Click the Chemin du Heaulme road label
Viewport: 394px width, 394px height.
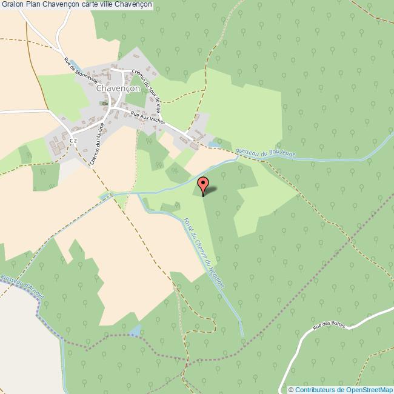pyautogui.click(x=97, y=144)
